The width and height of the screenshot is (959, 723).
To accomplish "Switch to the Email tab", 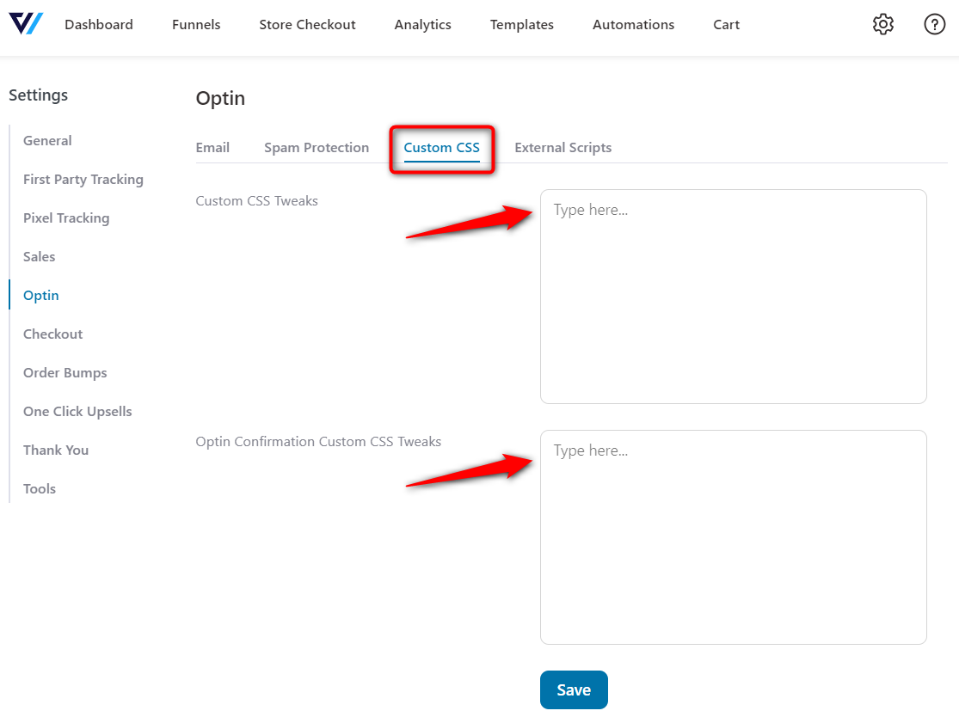I will click(212, 147).
